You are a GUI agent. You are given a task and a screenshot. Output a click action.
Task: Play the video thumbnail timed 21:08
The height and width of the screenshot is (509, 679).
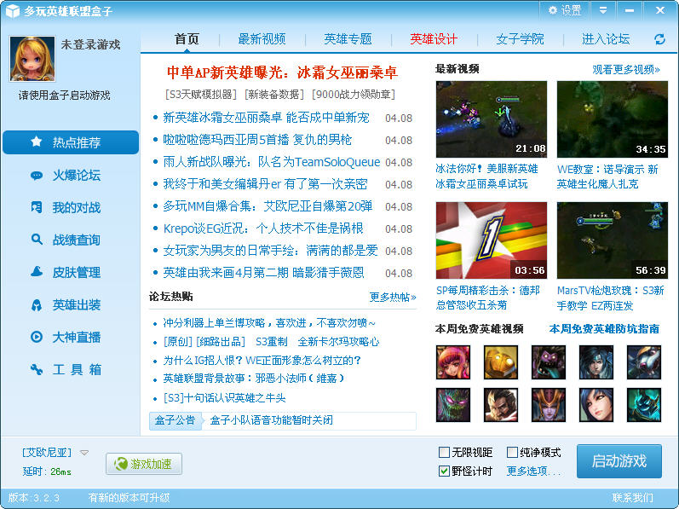(492, 119)
